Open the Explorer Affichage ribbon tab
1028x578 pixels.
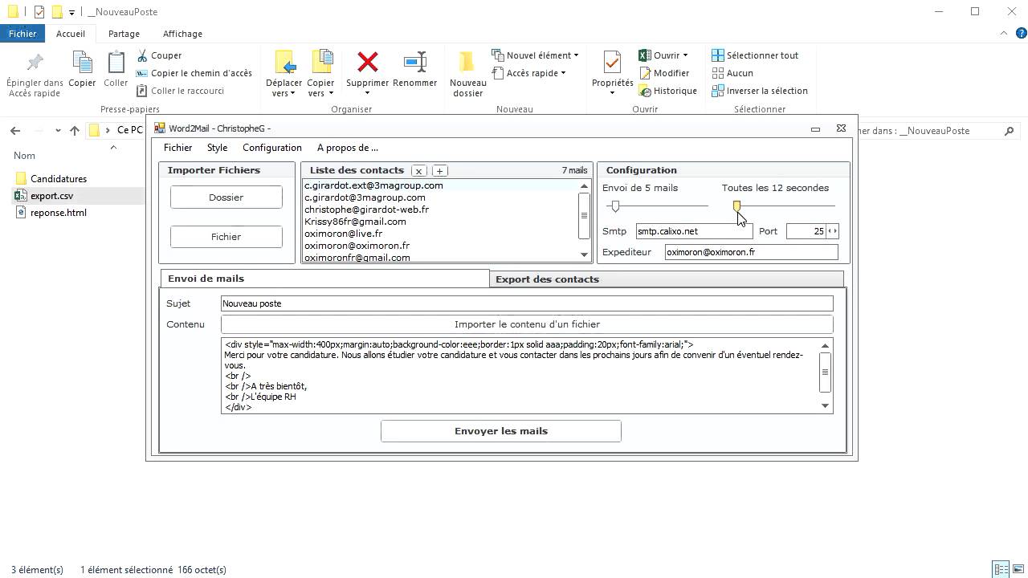point(182,34)
